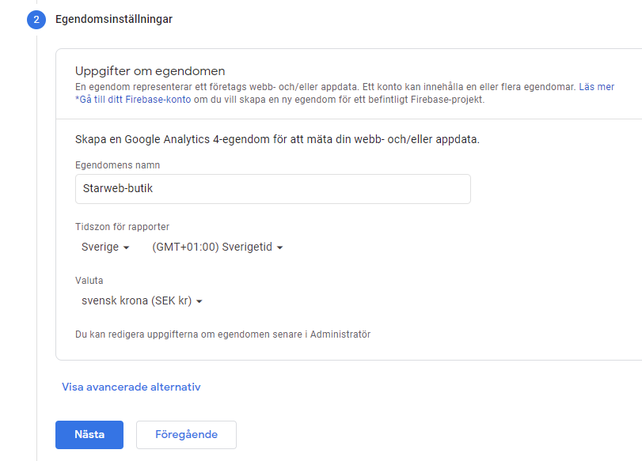Expand Visa avancerade alternativ

coord(131,387)
